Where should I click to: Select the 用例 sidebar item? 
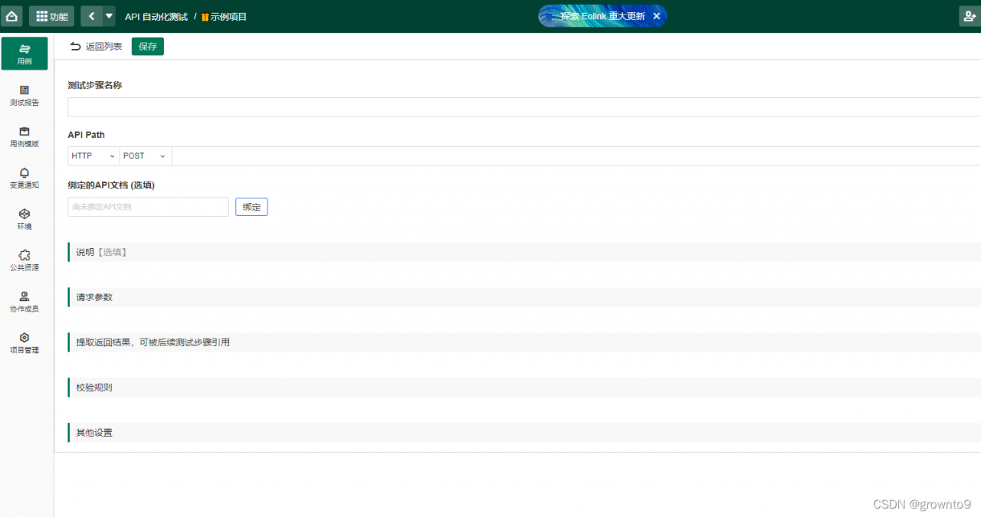click(25, 54)
